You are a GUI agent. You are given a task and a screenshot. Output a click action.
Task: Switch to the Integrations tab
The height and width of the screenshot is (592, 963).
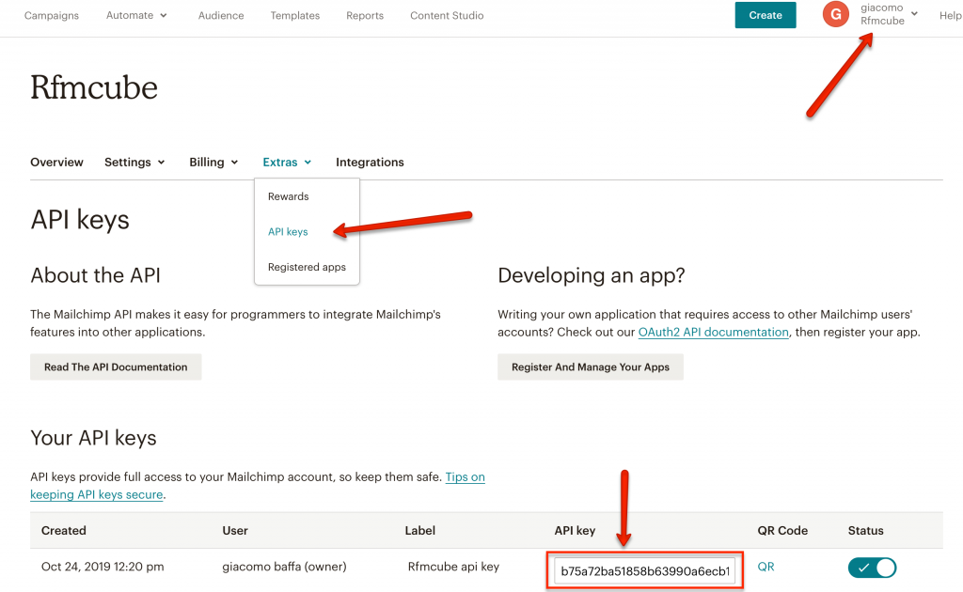pyautogui.click(x=370, y=162)
